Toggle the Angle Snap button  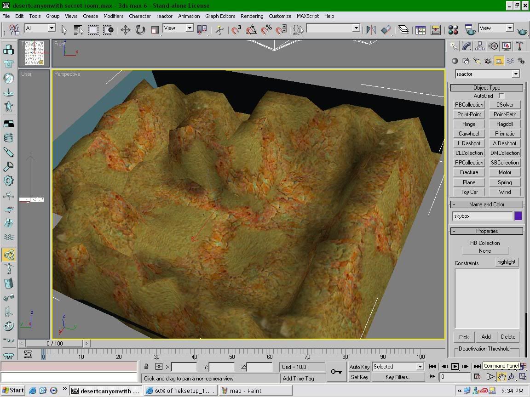(x=251, y=30)
